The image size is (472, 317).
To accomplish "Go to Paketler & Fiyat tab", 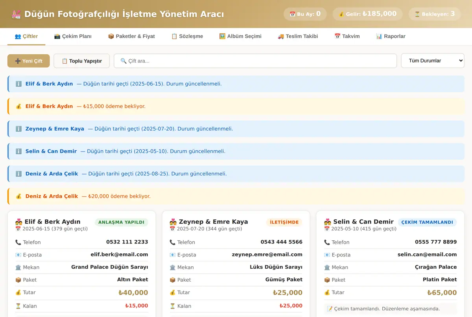I will click(131, 36).
